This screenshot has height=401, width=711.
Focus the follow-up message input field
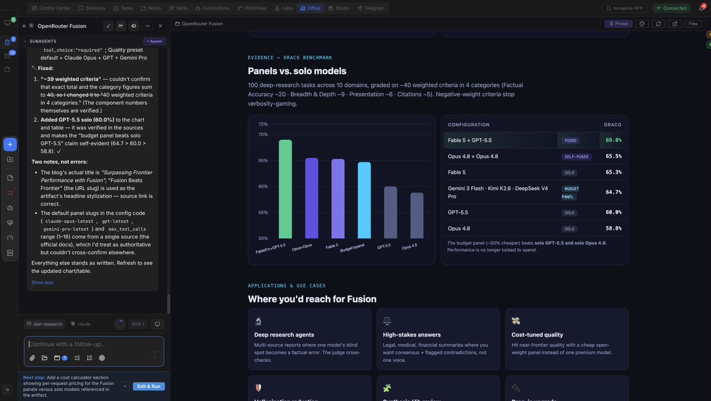[x=94, y=344]
